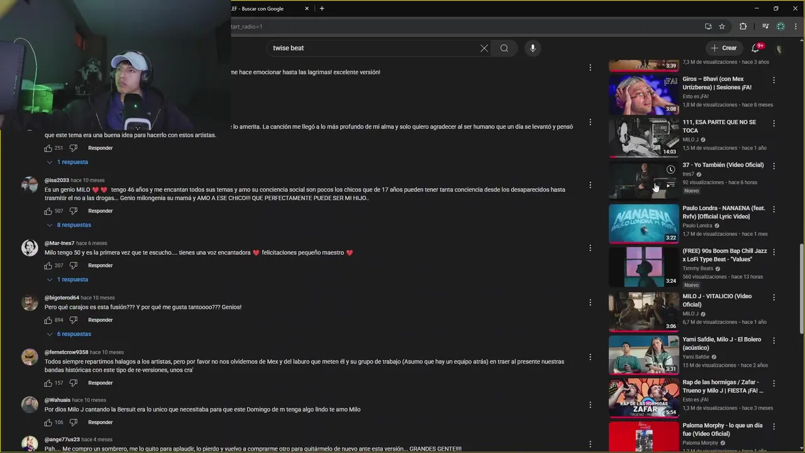Close the 'Buscar con Google' tab
Screen dimensions: 805x453
coord(307,9)
